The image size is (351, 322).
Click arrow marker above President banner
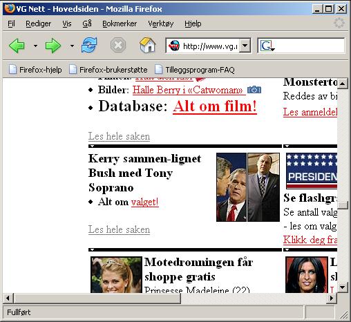[287, 146]
